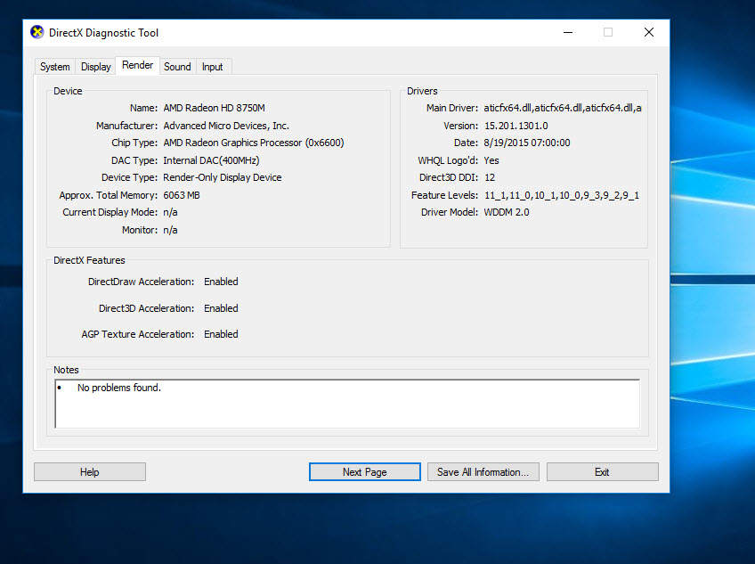Click the 'Device' group heading
The image size is (755, 564).
[68, 91]
